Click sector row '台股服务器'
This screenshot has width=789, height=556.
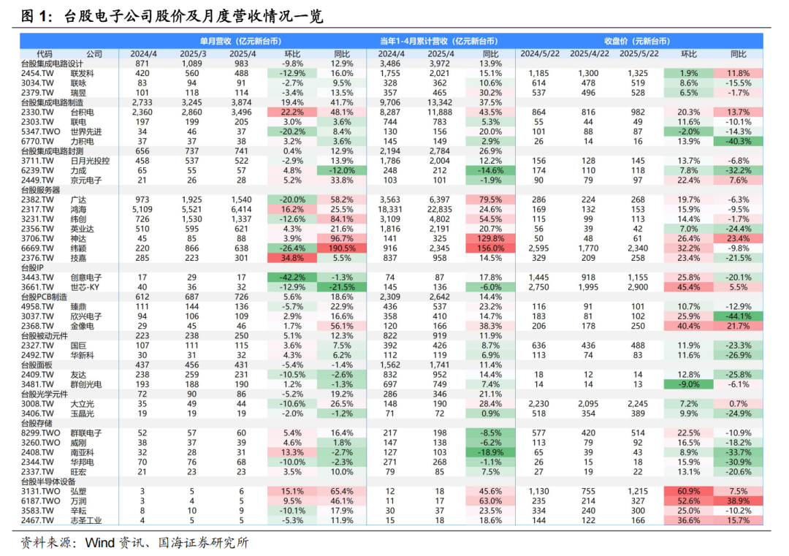click(x=392, y=190)
